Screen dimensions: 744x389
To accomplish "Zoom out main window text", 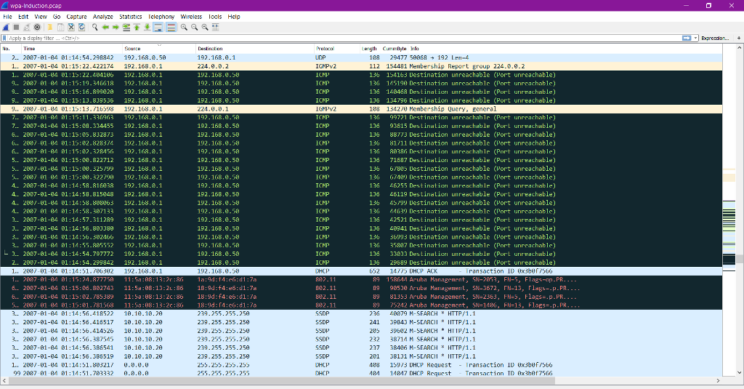I will [195, 28].
